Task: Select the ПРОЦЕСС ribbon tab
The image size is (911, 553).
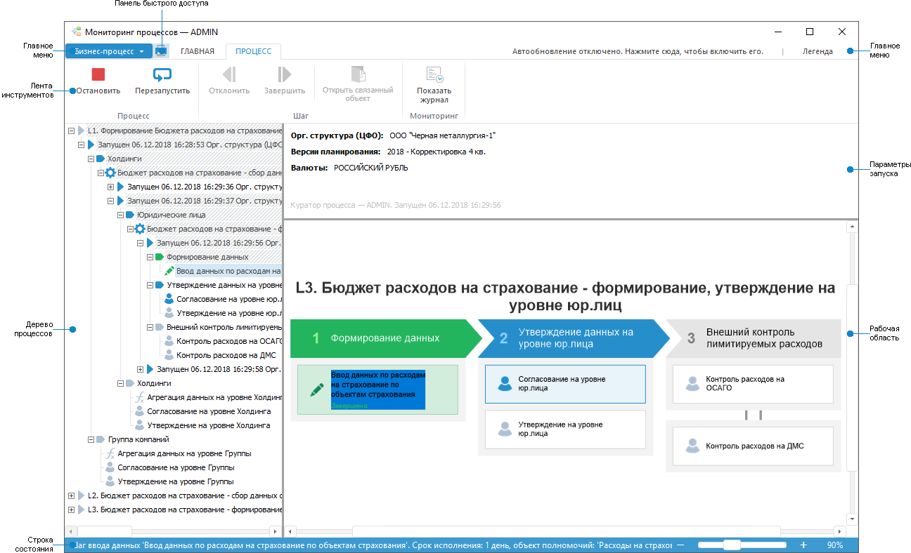Action: 252,51
